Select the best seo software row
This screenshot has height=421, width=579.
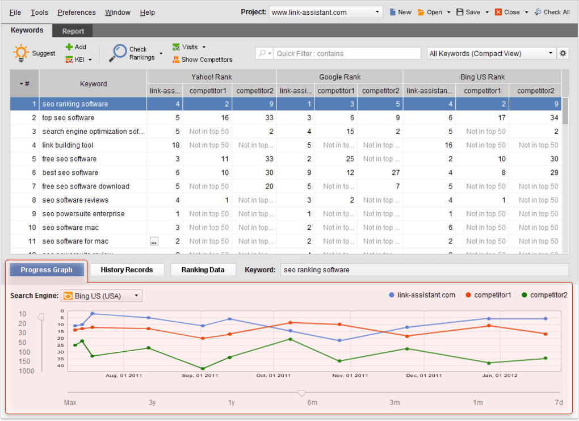pos(286,172)
